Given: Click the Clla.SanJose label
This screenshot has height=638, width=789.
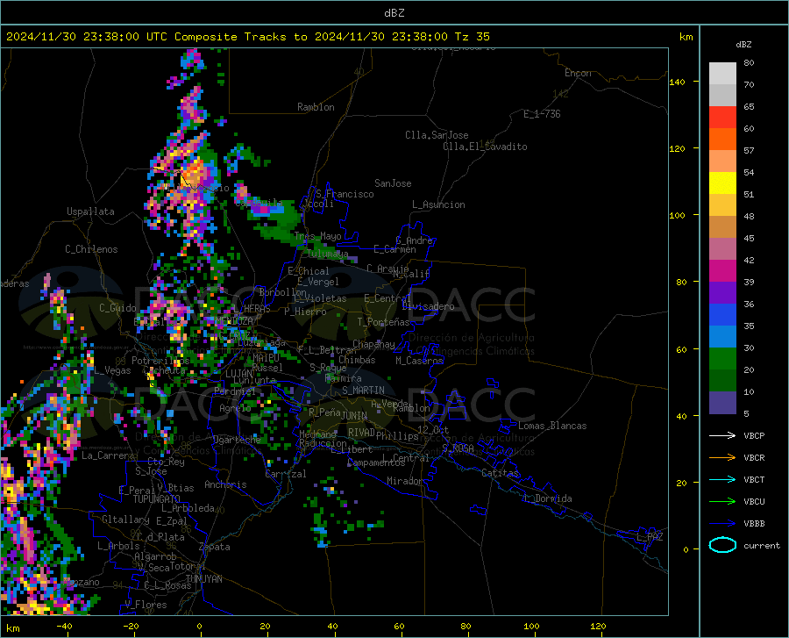Looking at the screenshot, I should (437, 135).
